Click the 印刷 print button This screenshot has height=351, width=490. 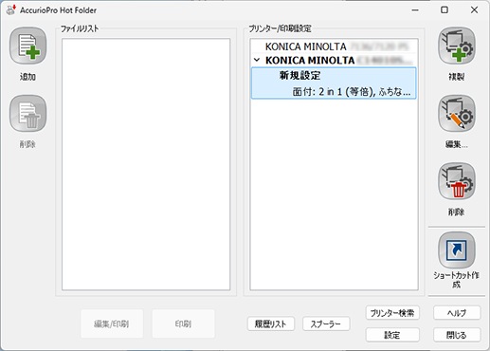(x=184, y=323)
